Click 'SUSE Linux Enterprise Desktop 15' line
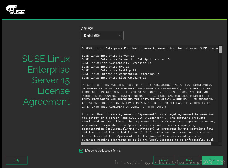The height and width of the screenshot is (168, 228). point(109,70)
